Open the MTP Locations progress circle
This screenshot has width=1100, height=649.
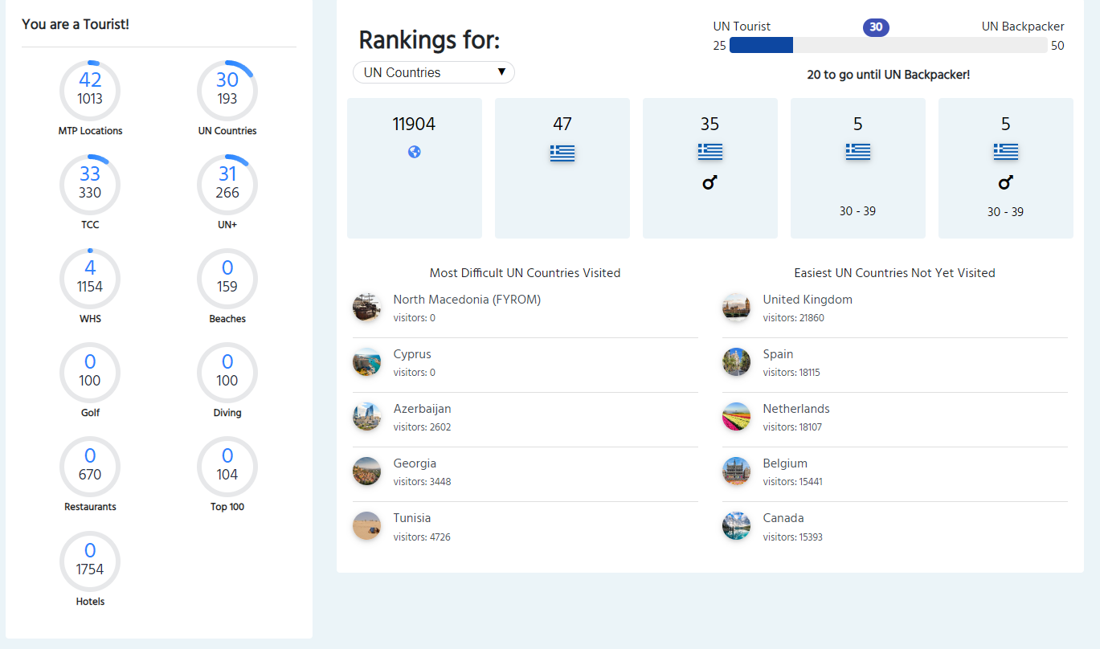coord(90,89)
